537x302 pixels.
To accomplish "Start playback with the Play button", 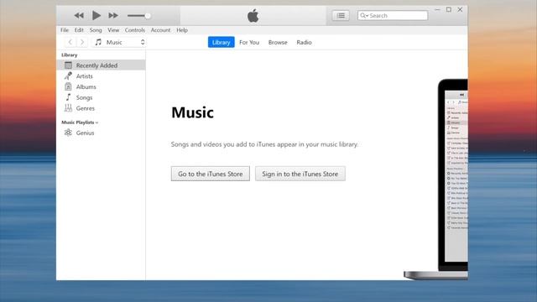I will coord(96,15).
